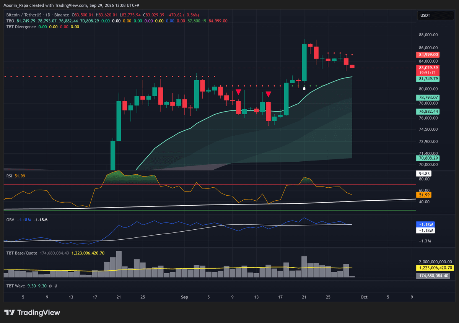Image resolution: width=459 pixels, height=323 pixels.
Task: Click the yellow 1,223,006,420.70 volume tag
Action: 435,269
